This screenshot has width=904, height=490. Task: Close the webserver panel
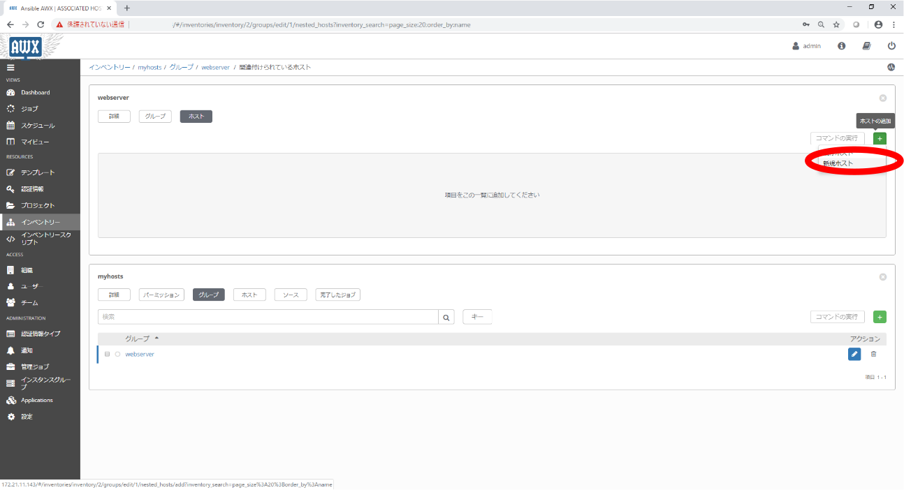pos(882,98)
